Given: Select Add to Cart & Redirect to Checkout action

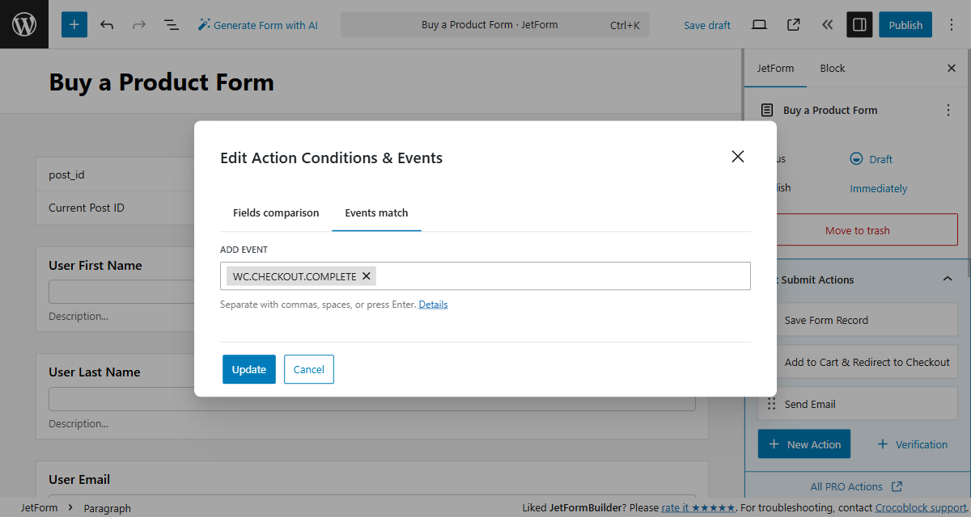Looking at the screenshot, I should coord(858,362).
